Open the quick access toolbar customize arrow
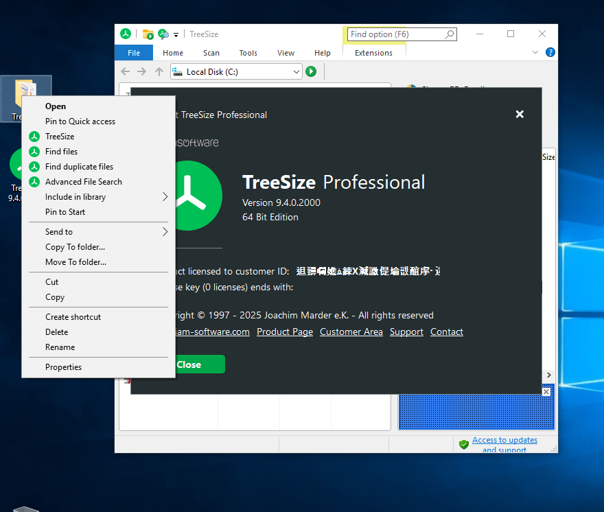Viewport: 604px width, 512px height. 176,35
